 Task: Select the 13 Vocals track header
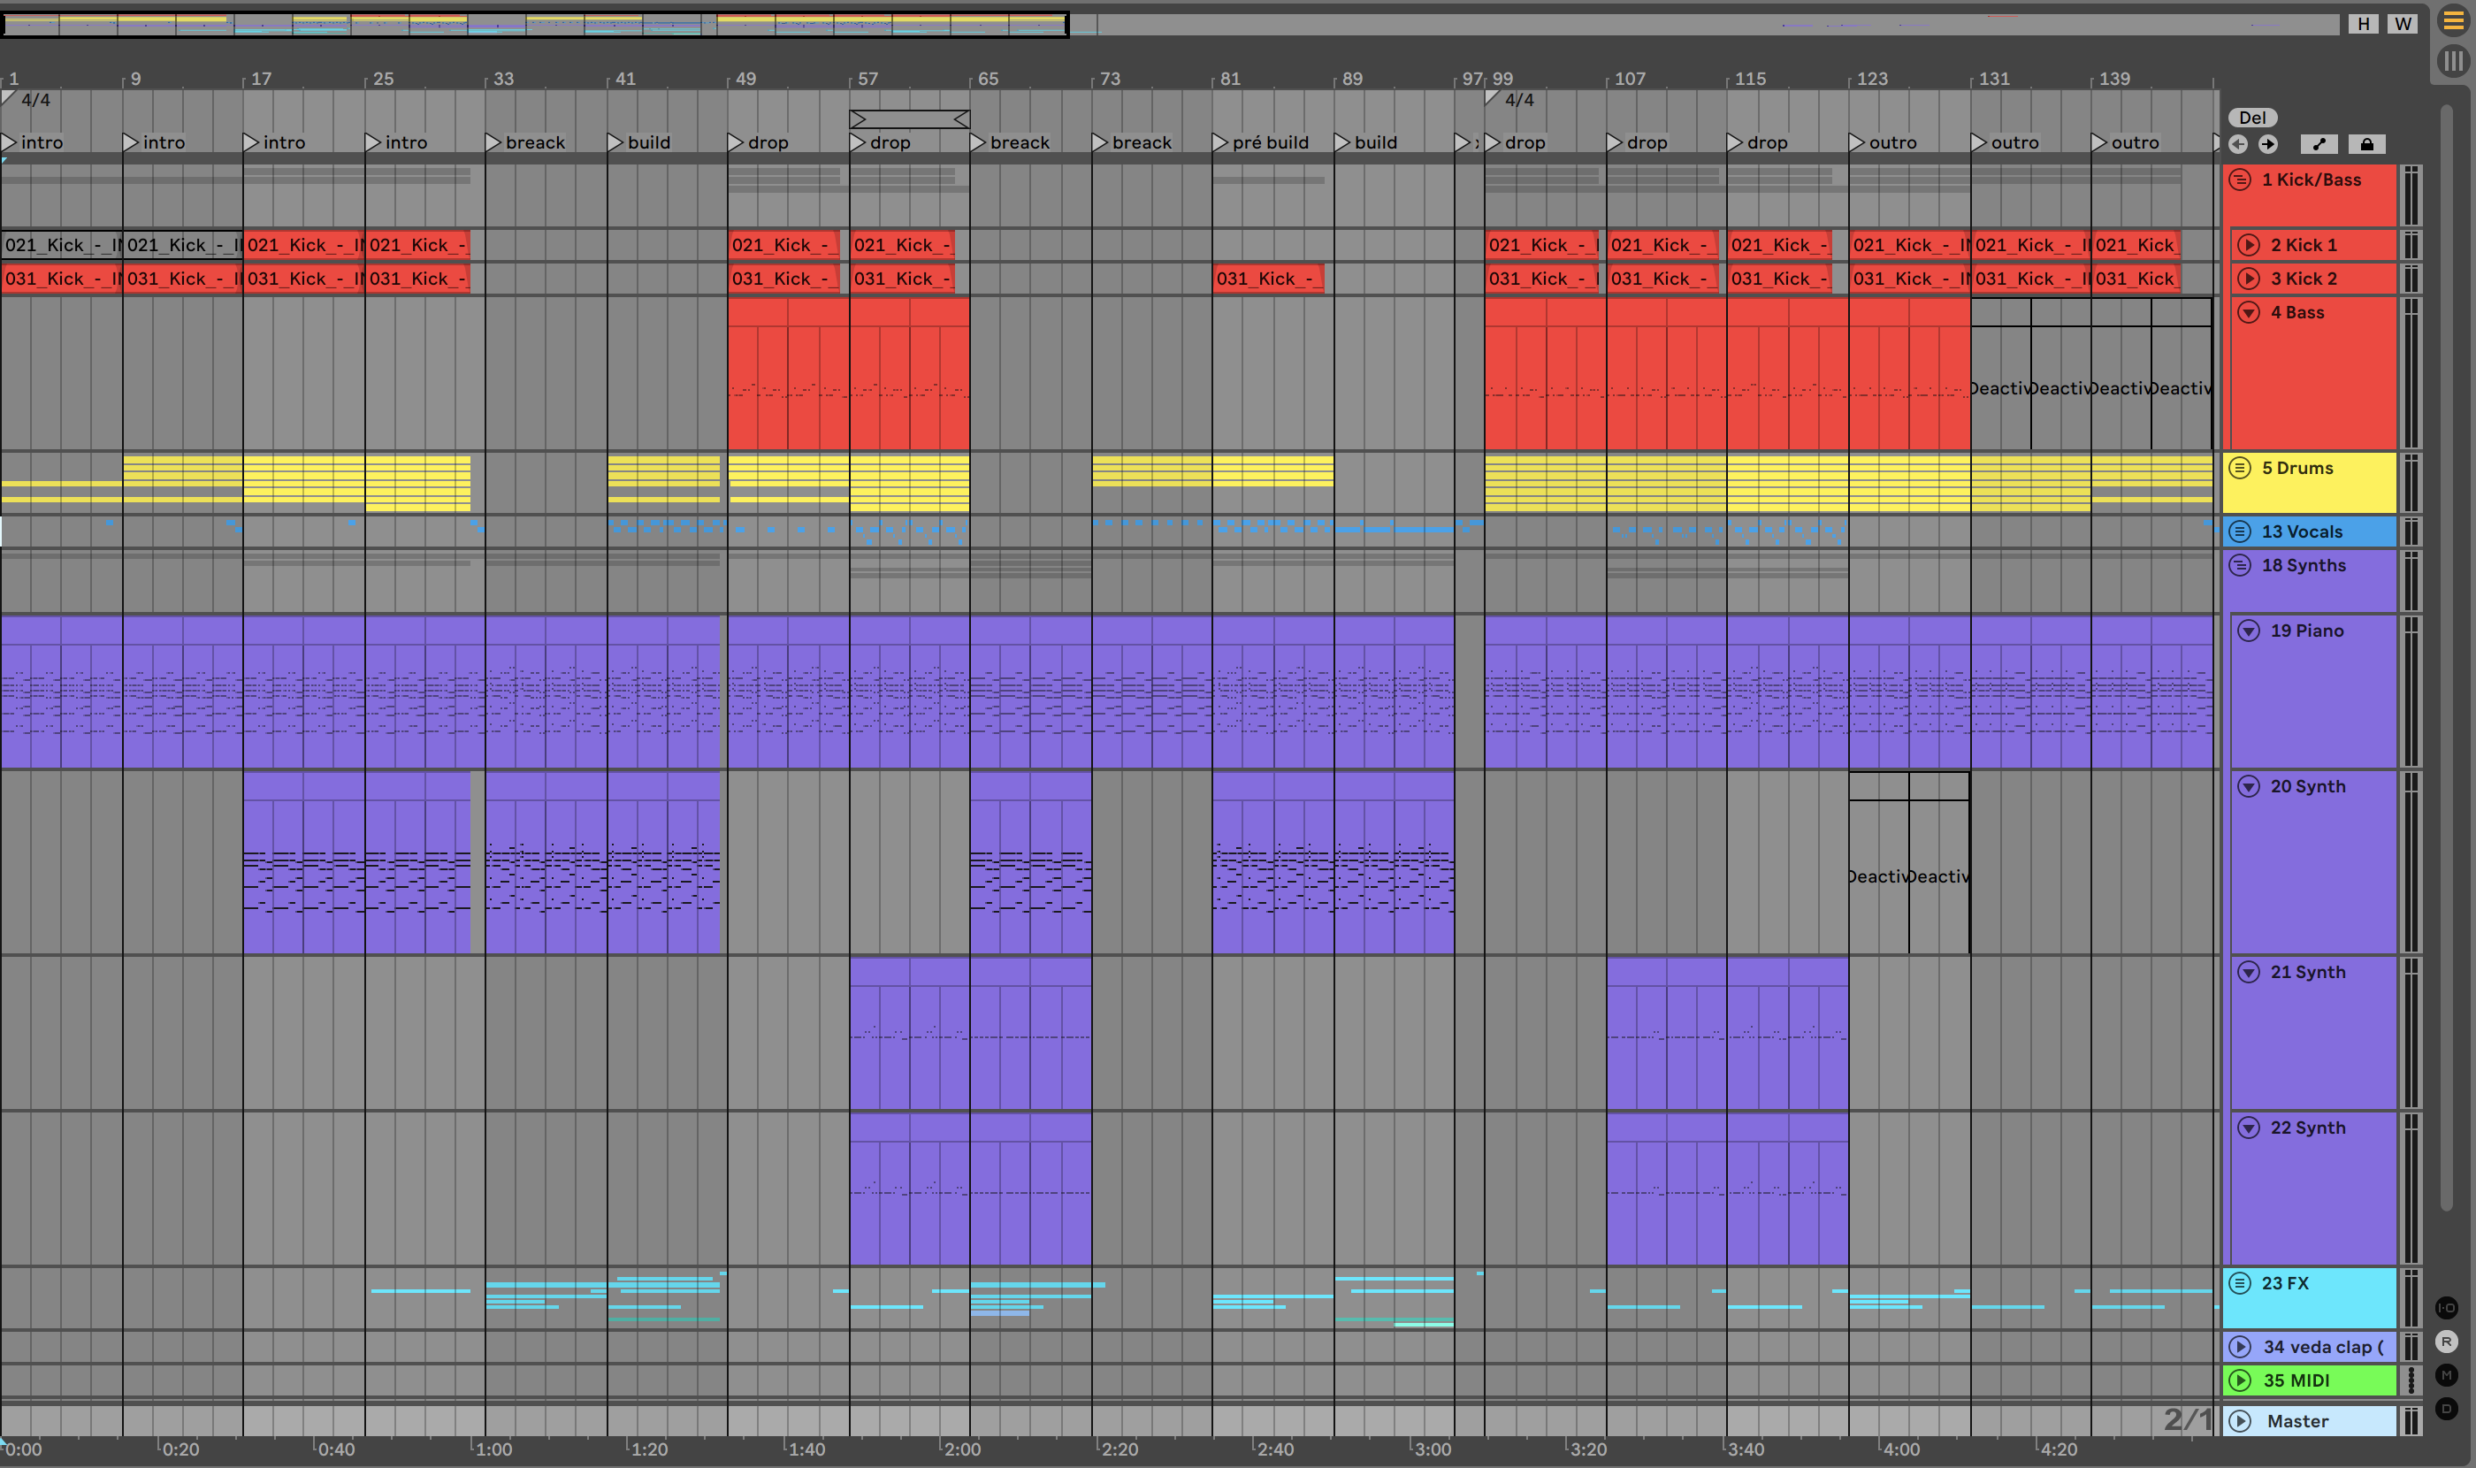(2315, 531)
